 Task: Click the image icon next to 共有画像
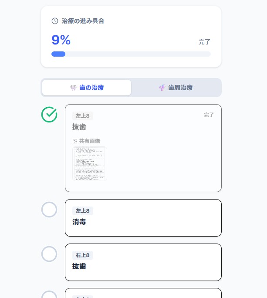pos(75,141)
